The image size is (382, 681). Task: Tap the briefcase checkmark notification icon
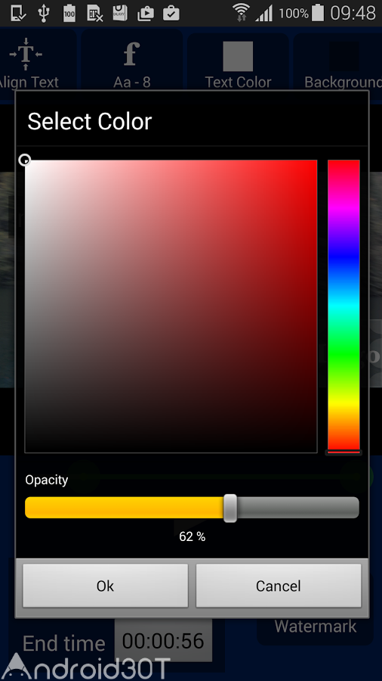171,13
